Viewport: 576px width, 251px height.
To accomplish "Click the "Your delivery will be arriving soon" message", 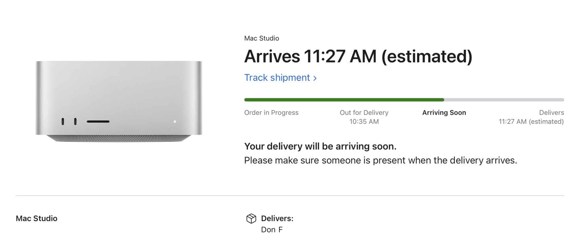I will pyautogui.click(x=320, y=146).
